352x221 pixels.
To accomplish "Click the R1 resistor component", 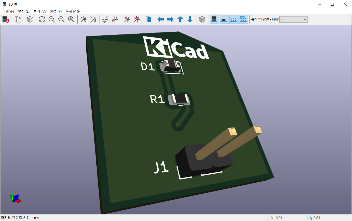I will coord(179,99).
